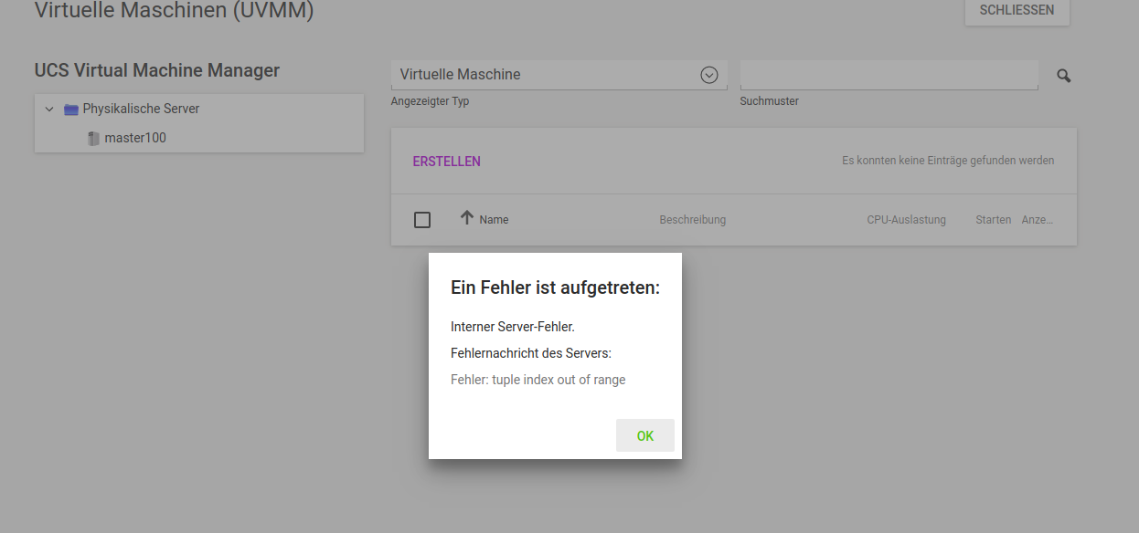This screenshot has height=533, width=1139.
Task: Focus the Suchmuster search field
Action: click(888, 75)
